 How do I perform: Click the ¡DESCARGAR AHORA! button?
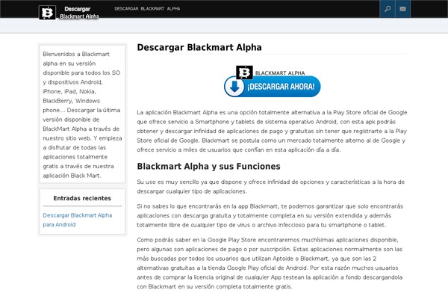pos(273,87)
